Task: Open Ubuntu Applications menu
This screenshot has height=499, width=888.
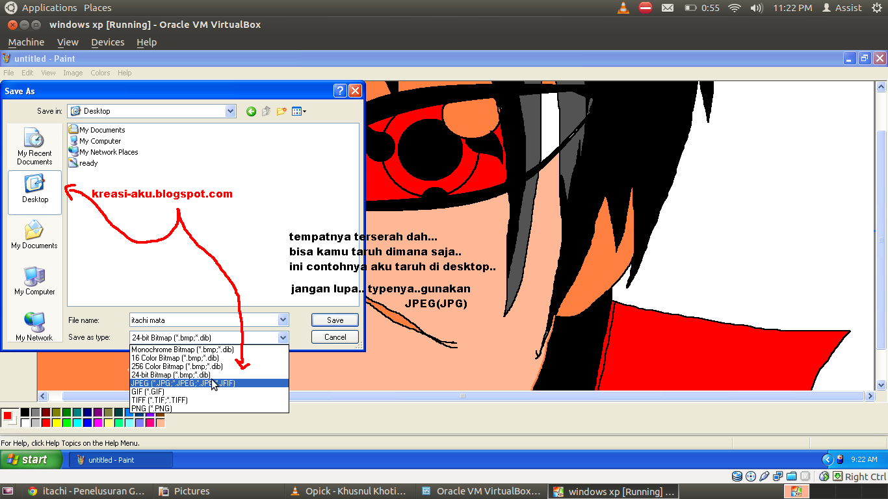Action: [x=49, y=8]
